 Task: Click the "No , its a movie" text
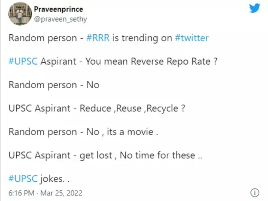pos(122,132)
